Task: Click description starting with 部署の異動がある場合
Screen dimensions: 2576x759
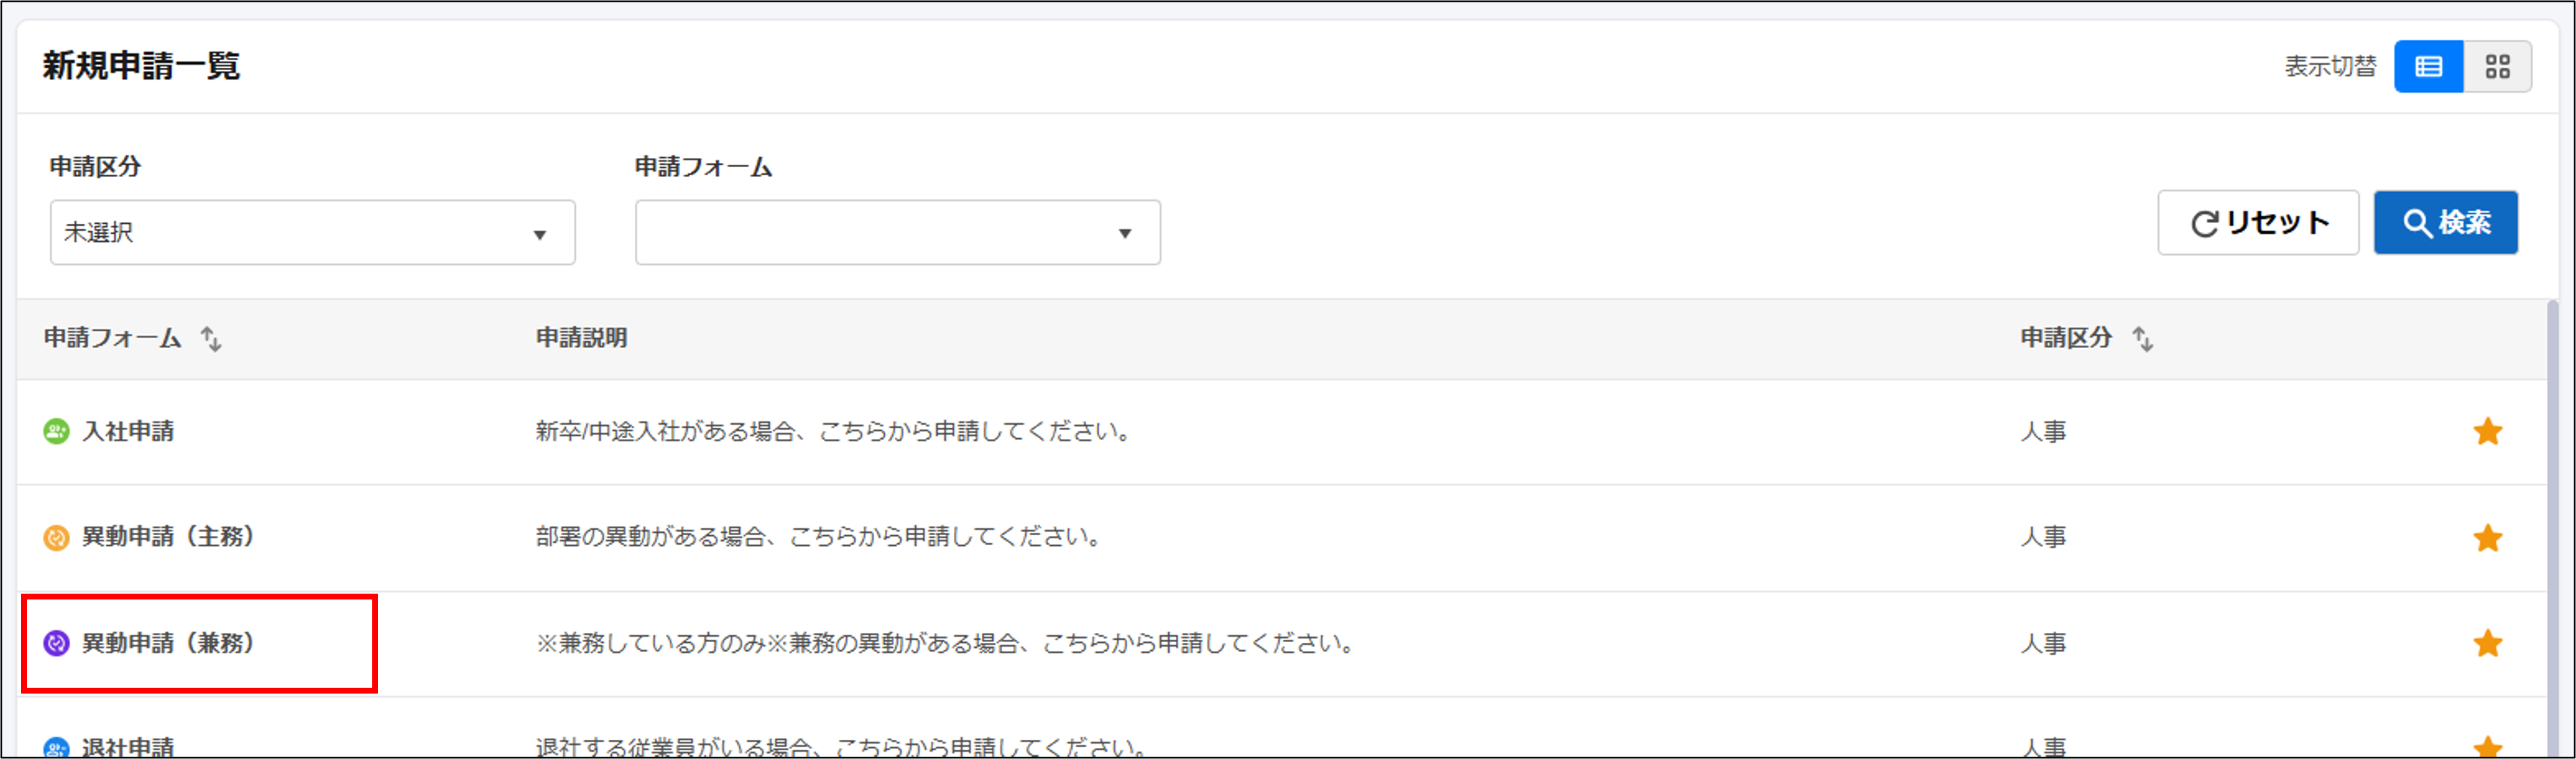Action: pos(819,537)
